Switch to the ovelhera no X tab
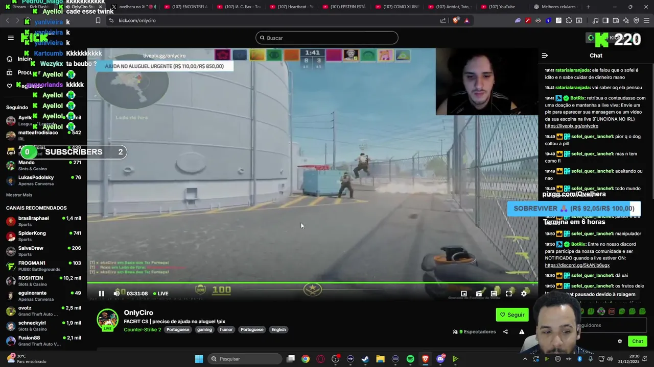 pos(132,7)
